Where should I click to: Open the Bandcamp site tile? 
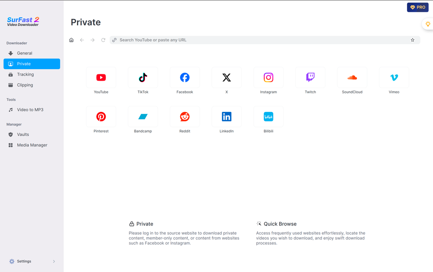(x=143, y=117)
